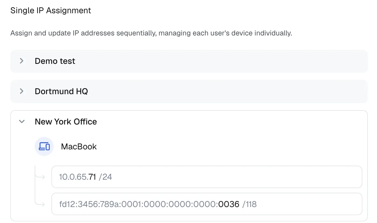The image size is (377, 223).
Task: Click the chevron next to Dortmund HQ
Action: 22,91
